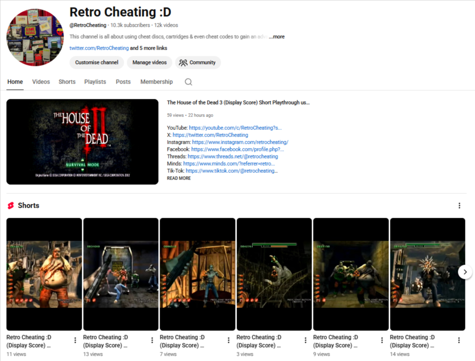Switch to the Videos tab
The width and height of the screenshot is (475, 361).
pos(41,82)
